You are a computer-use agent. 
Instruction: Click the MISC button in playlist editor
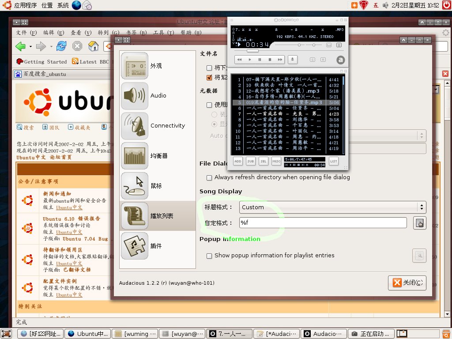[x=276, y=162]
